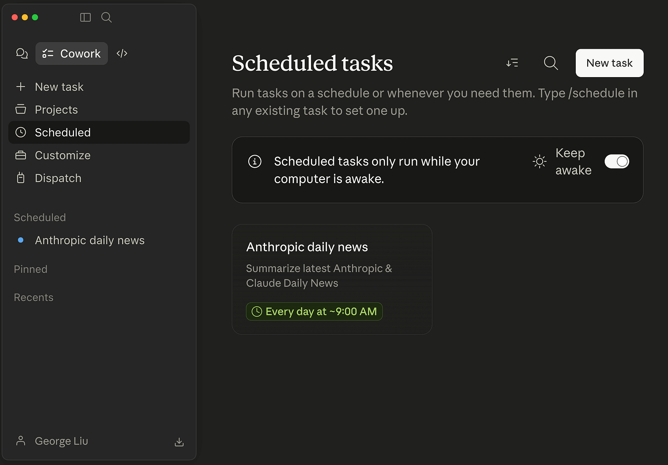
Task: Search scheduled tasks with magnifier icon
Action: click(x=551, y=63)
